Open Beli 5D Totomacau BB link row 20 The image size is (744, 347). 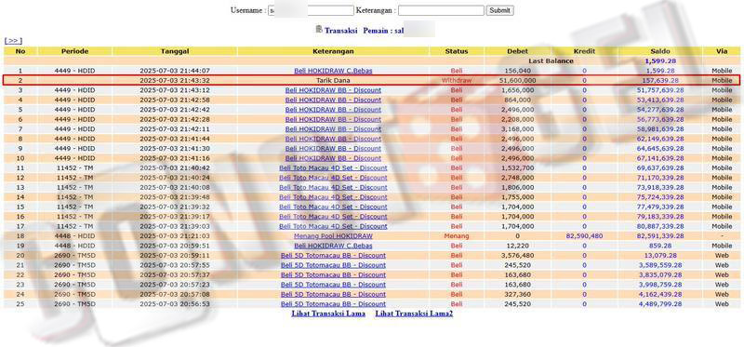click(333, 256)
